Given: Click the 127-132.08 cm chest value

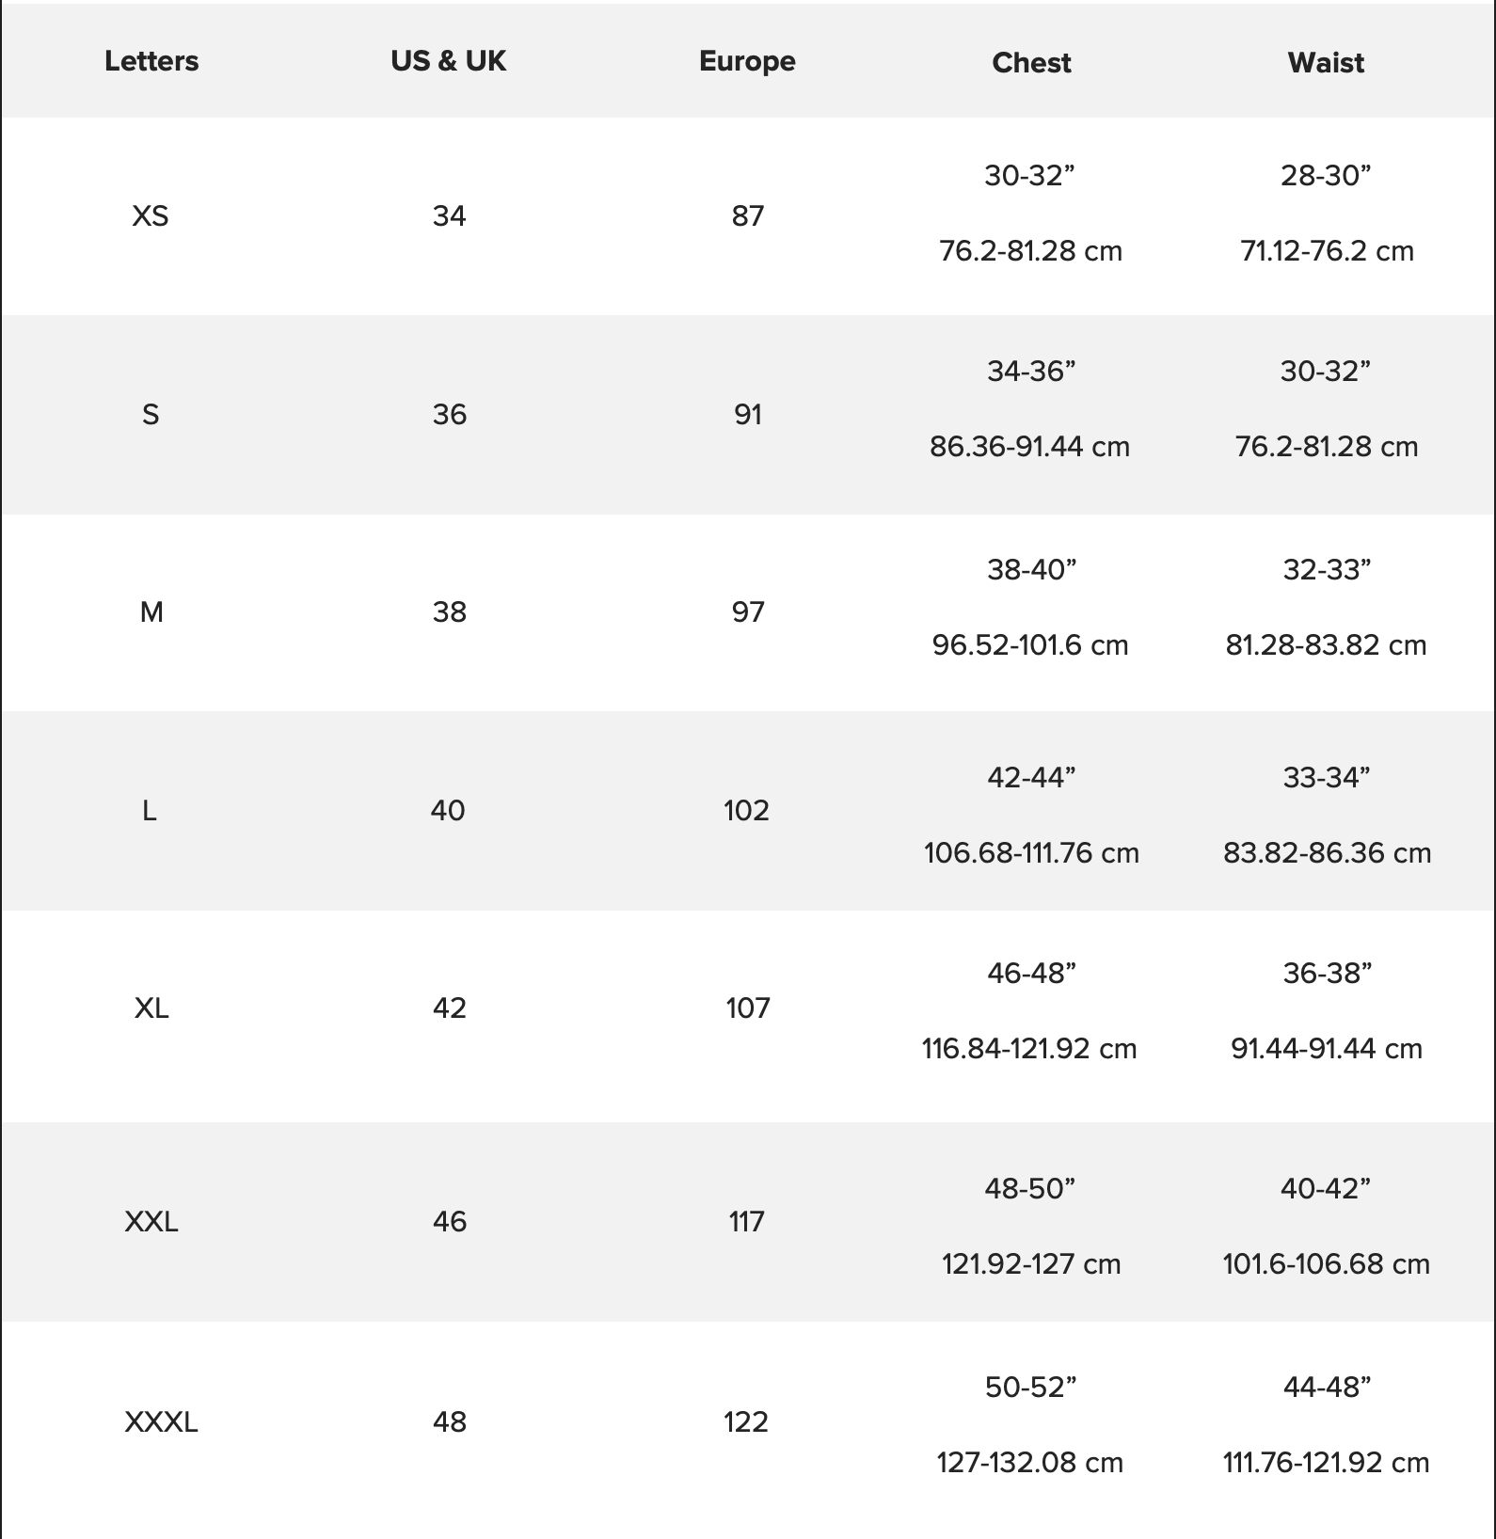Looking at the screenshot, I should (x=1030, y=1463).
